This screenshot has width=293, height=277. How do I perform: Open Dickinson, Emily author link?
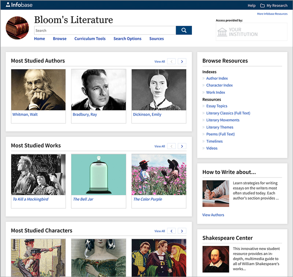coord(147,115)
